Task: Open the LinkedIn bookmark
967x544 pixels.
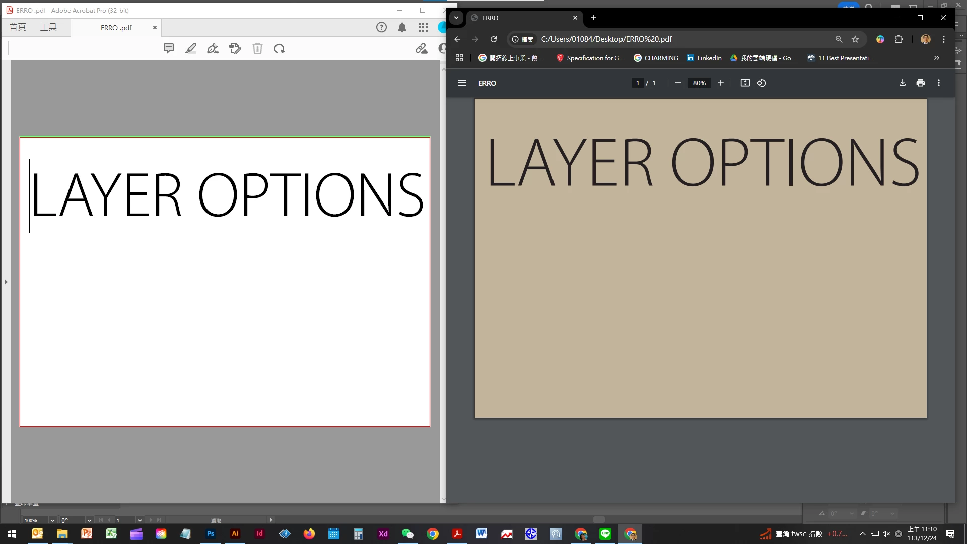Action: (704, 58)
